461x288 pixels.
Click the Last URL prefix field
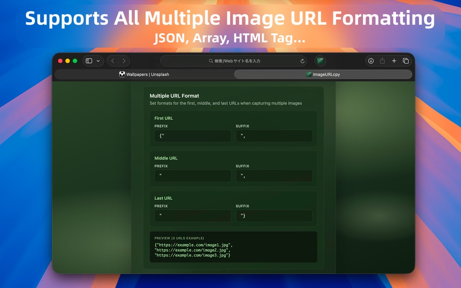tap(192, 216)
